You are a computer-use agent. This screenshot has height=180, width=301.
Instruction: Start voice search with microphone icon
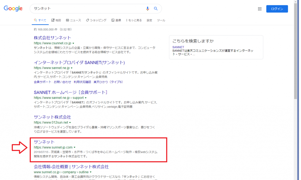pos(148,9)
